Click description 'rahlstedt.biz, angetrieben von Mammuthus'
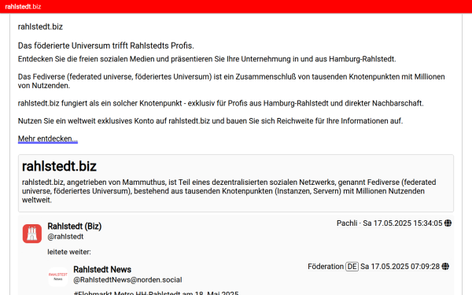This screenshot has width=472, height=295. 229,191
